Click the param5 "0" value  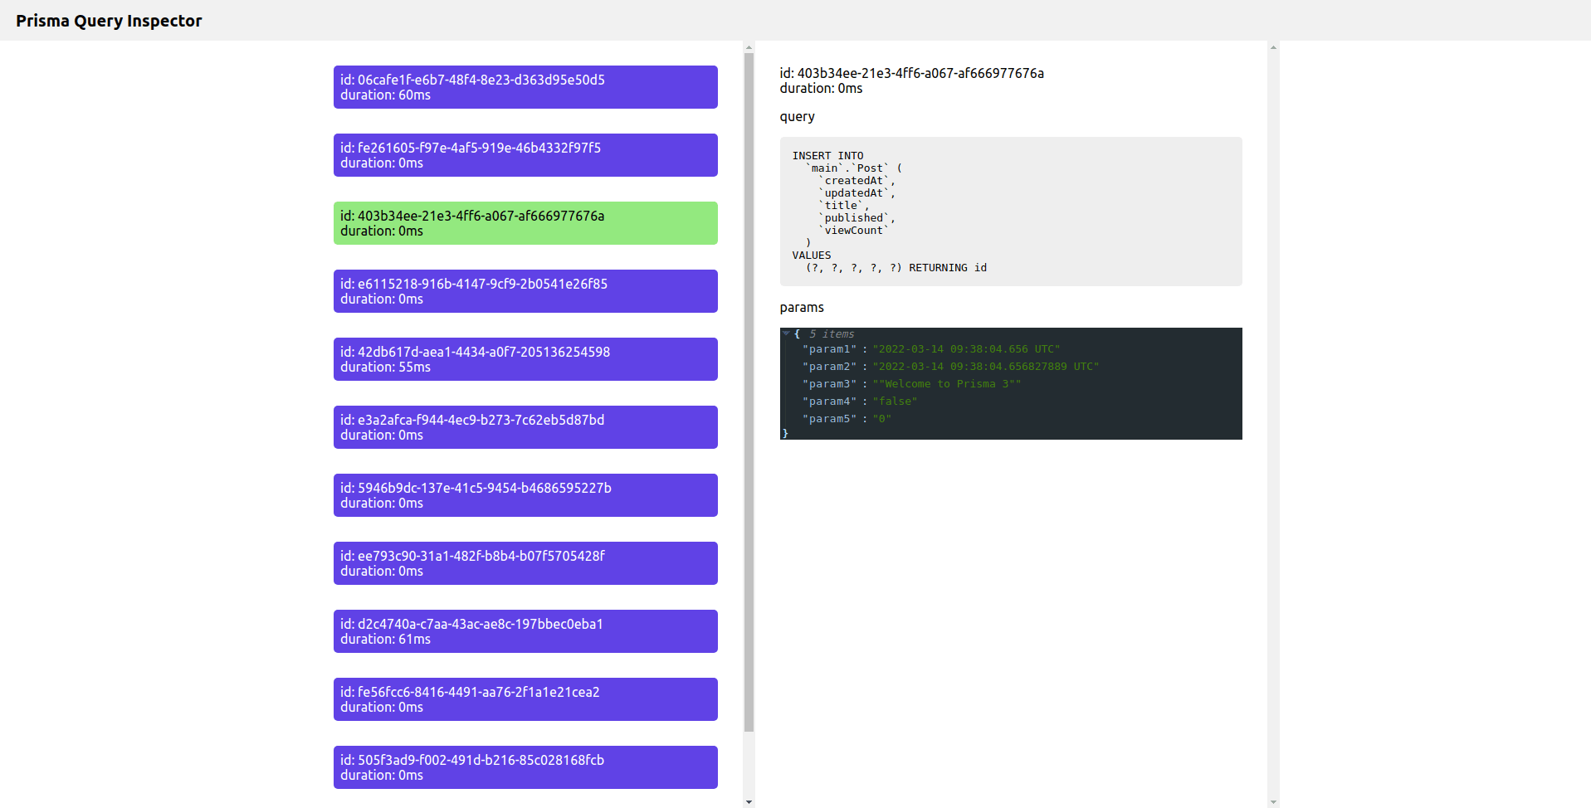click(881, 419)
